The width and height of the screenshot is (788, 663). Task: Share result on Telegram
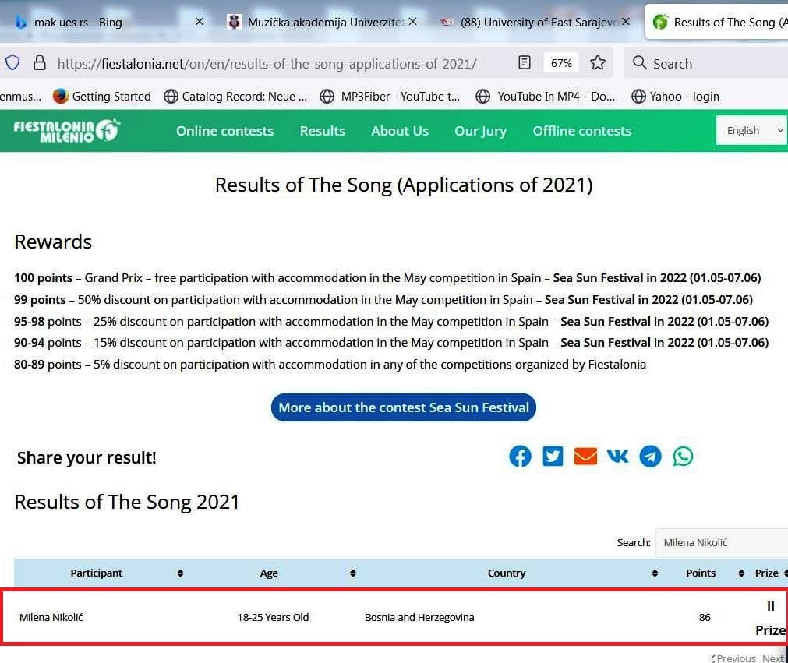point(650,457)
